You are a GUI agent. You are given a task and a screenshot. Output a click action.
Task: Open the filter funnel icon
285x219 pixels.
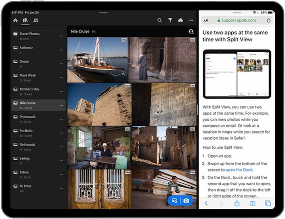point(170,20)
